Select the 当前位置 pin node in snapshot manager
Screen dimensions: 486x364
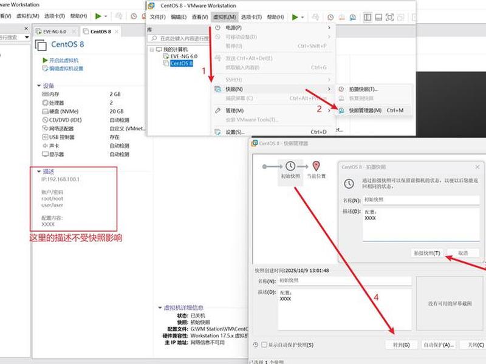(316, 170)
